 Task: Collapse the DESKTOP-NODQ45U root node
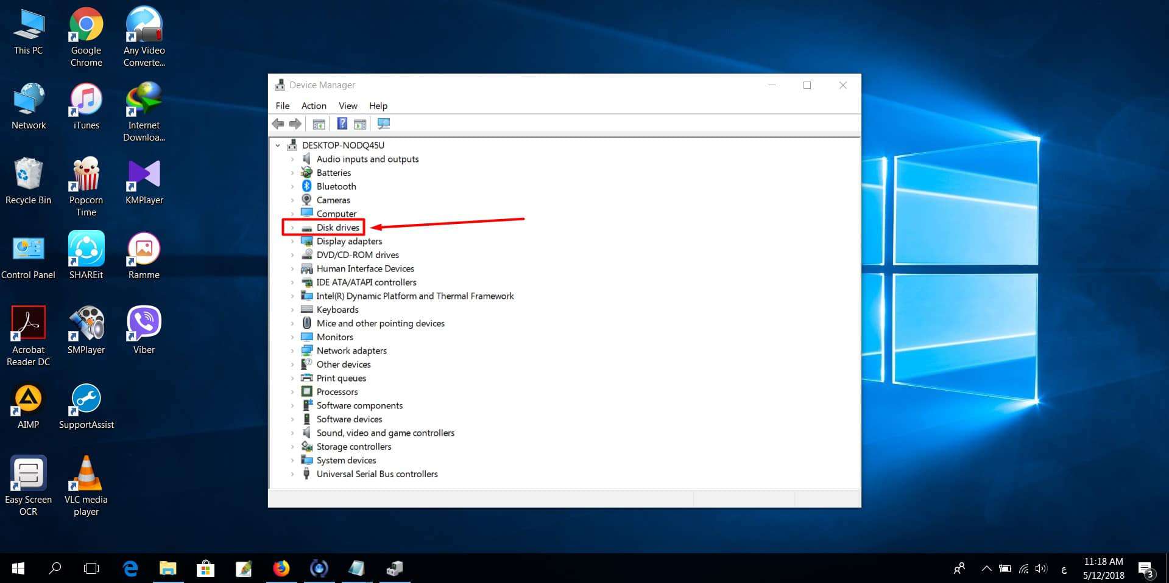tap(278, 145)
